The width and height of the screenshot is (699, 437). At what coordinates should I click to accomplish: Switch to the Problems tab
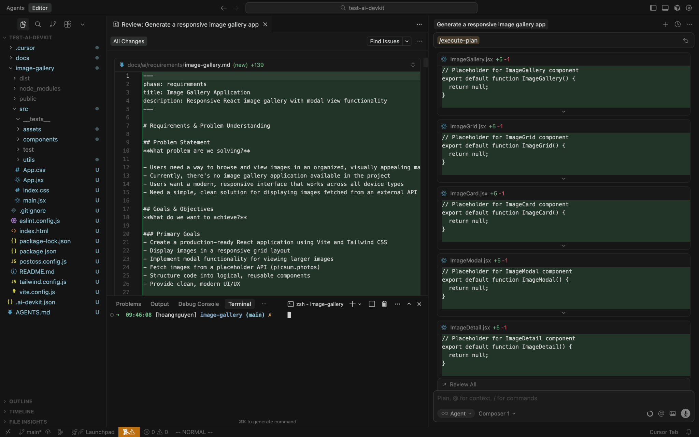point(128,304)
